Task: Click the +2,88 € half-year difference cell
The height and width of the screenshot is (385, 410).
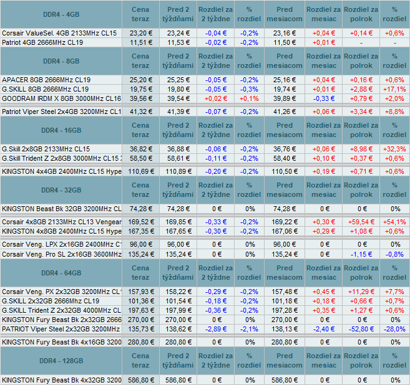Action: point(361,89)
